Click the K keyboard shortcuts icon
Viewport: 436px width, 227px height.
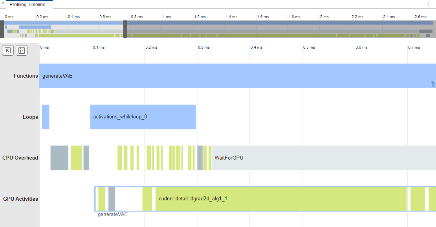pyautogui.click(x=8, y=51)
